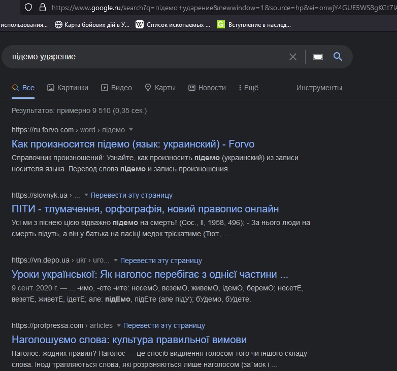This screenshot has width=397, height=371.
Task: Clear the search query with X
Action: tap(293, 57)
